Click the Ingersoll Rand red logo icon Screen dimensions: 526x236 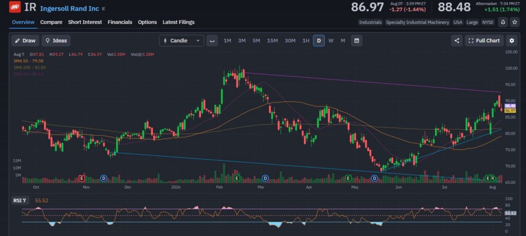click(x=15, y=7)
